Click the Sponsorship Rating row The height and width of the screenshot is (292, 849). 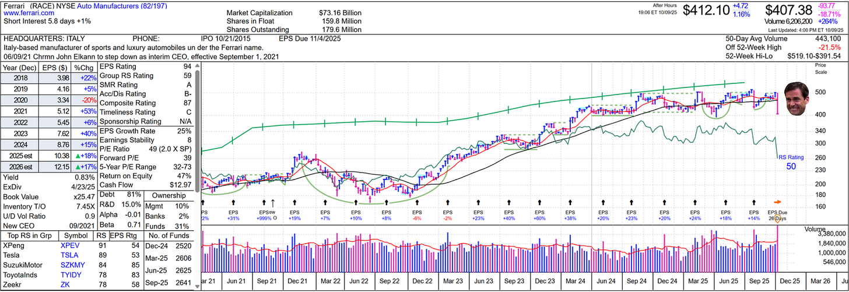(x=146, y=121)
